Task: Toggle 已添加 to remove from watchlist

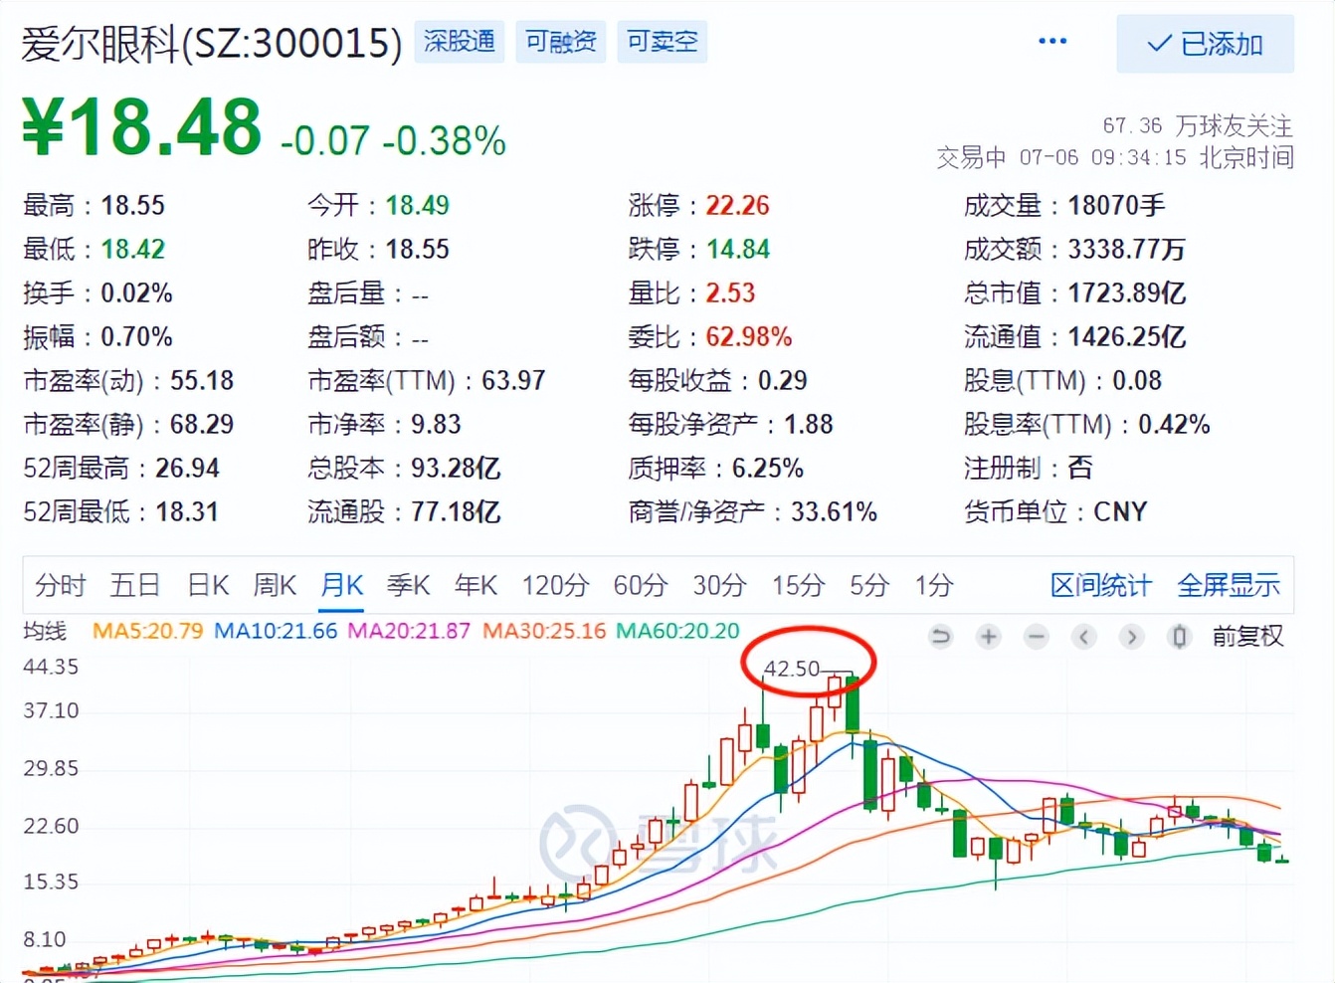Action: [x=1205, y=45]
